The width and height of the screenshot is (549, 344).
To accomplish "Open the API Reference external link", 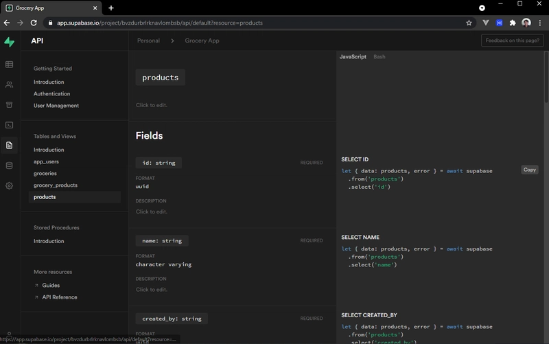I will coord(60,297).
